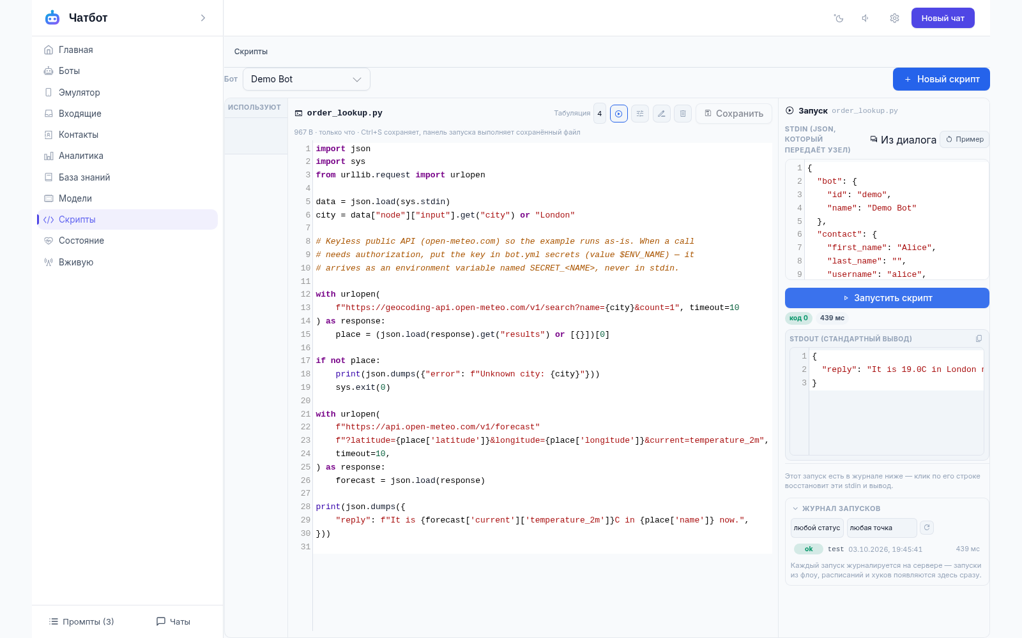Viewport: 1022px width, 638px height.
Task: Collapse the Чатбот sidebar with the chevron
Action: pos(203,18)
